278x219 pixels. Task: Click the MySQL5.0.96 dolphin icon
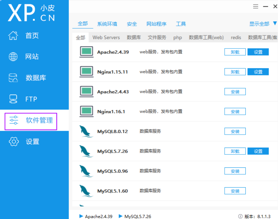click(86, 171)
